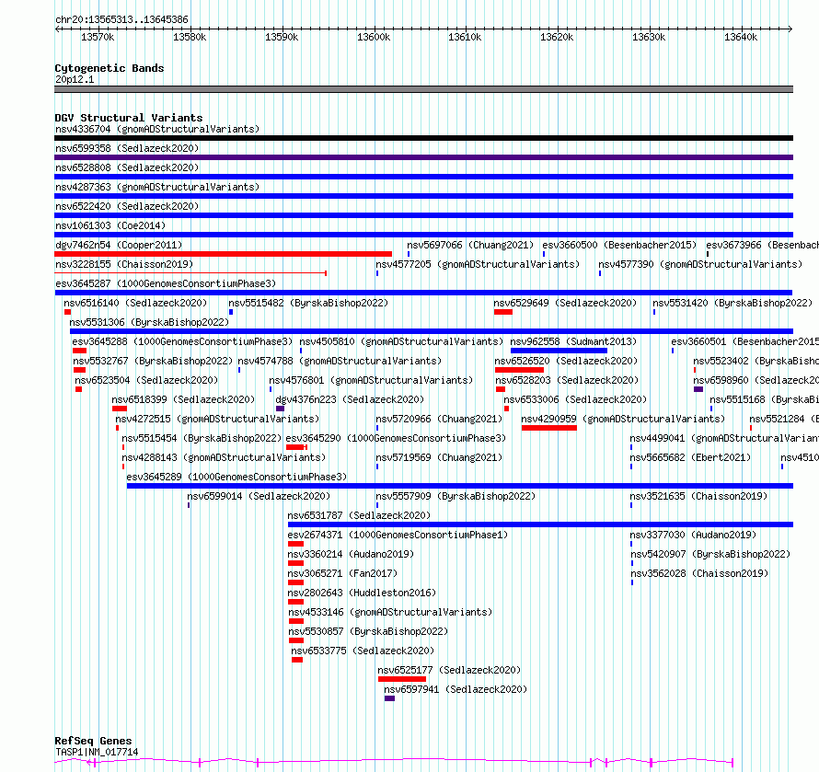Screen dimensions: 819x772
Task: Click the red nsv4290959 variant bar
Action: [x=549, y=428]
